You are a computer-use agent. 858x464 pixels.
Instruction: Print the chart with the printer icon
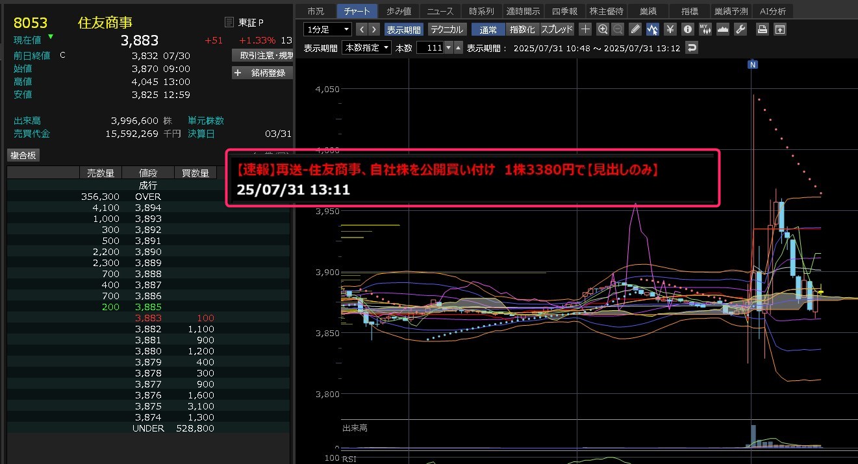coord(763,29)
